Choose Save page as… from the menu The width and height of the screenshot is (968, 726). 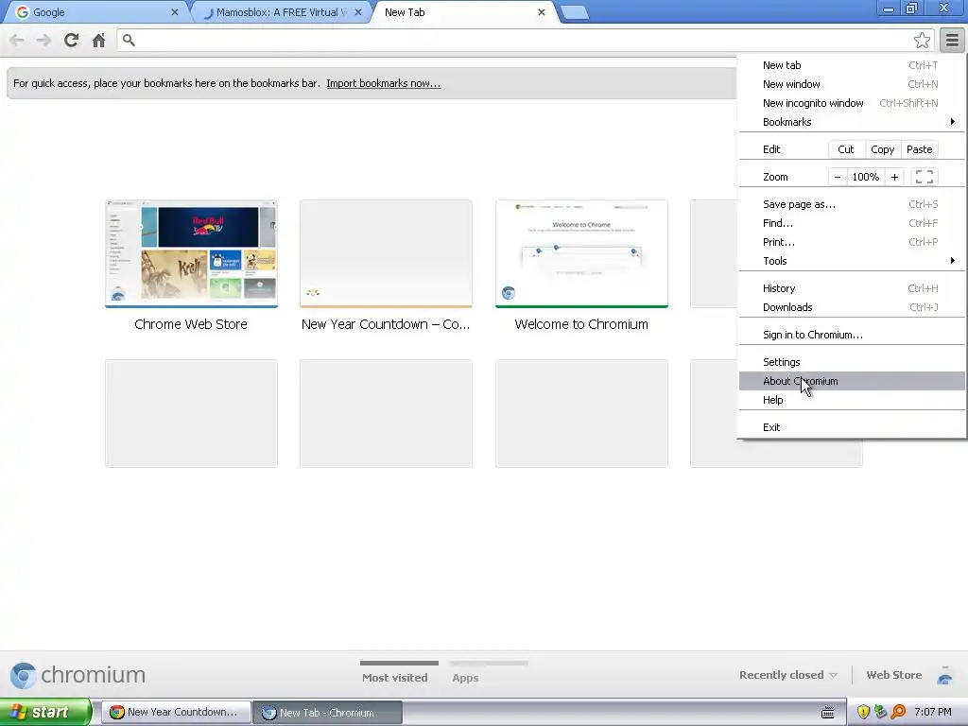(x=852, y=204)
